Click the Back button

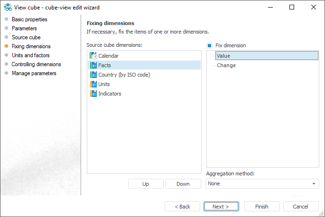point(182,207)
